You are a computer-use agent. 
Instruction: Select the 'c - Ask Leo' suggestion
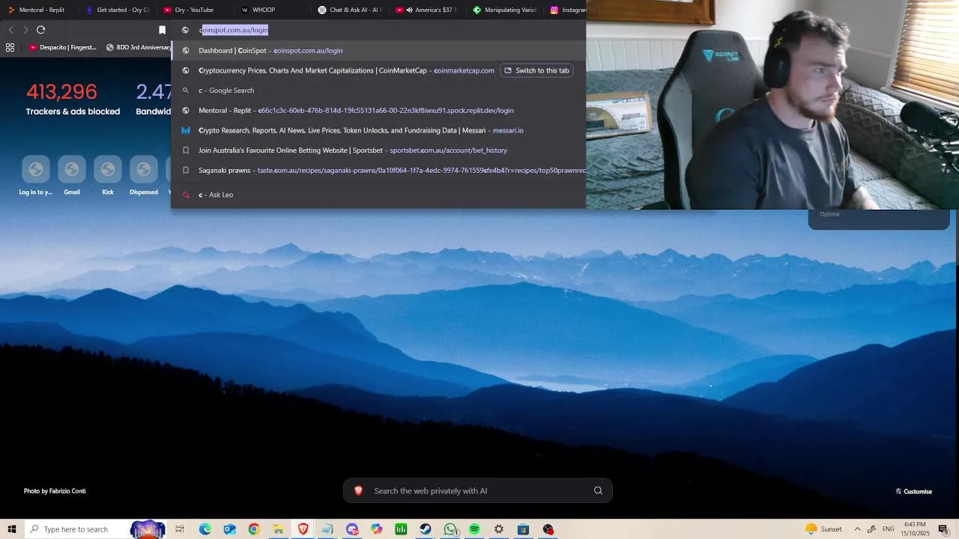tap(378, 195)
